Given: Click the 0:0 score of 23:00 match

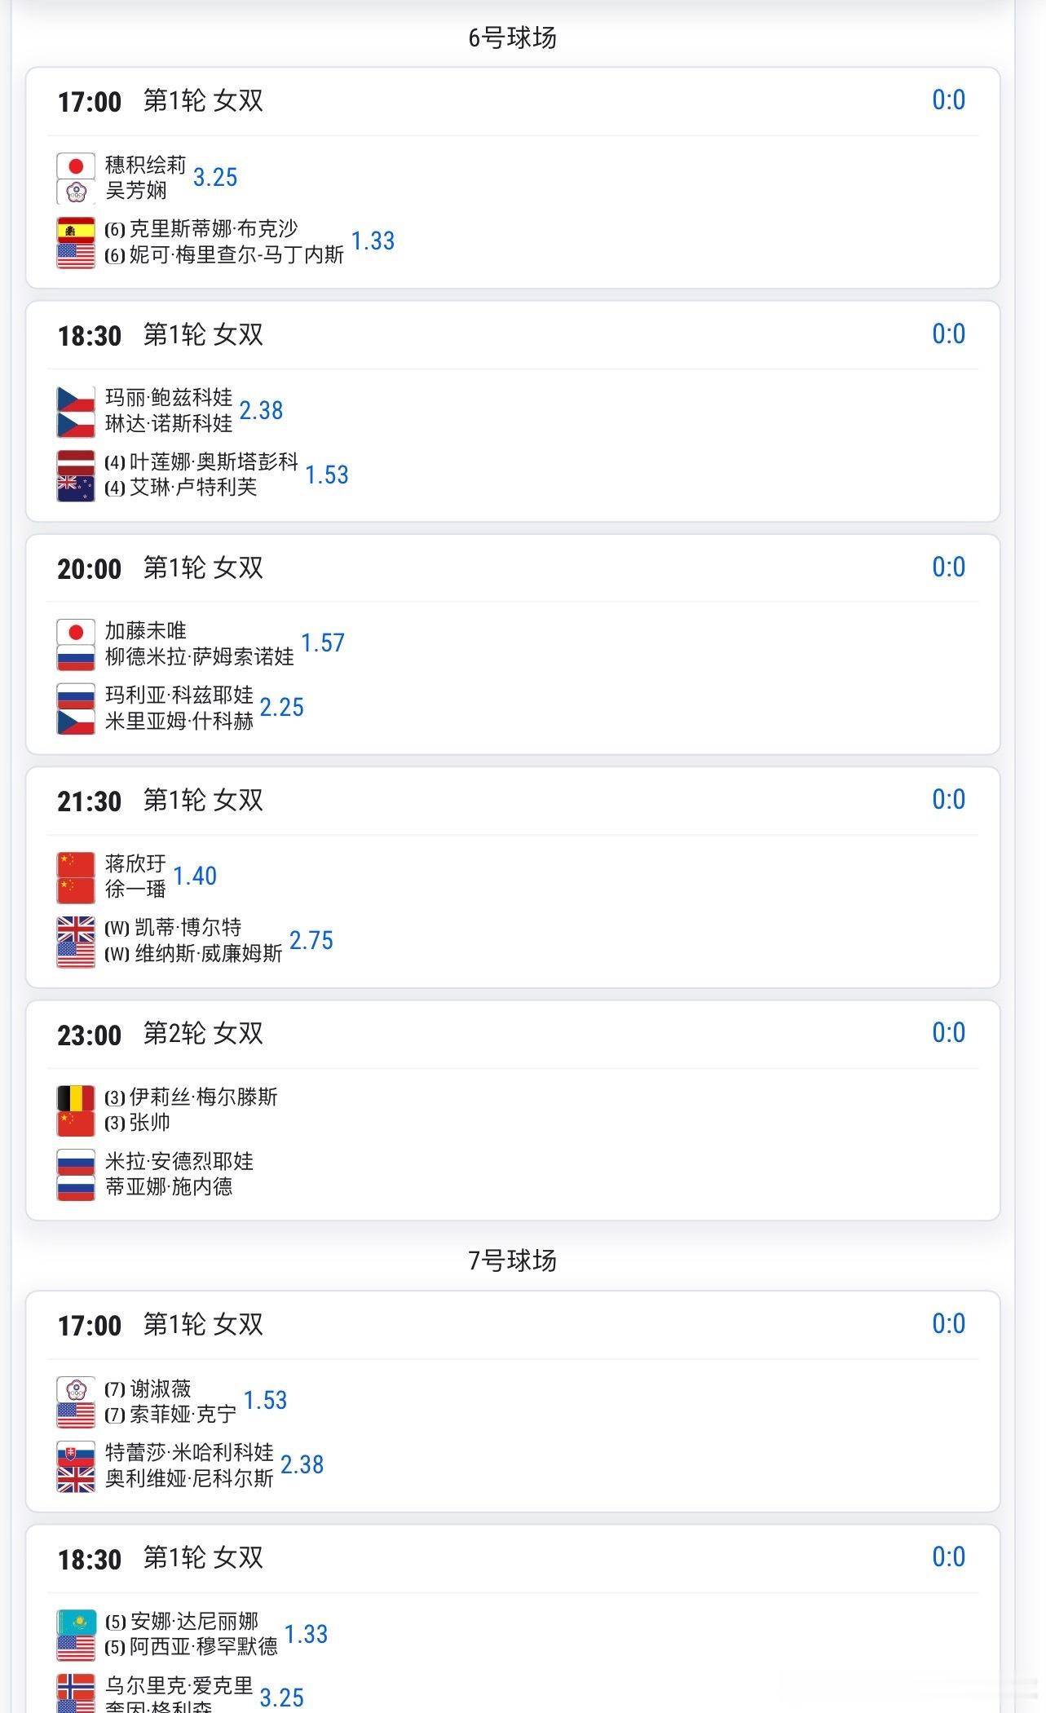Looking at the screenshot, I should pyautogui.click(x=948, y=1033).
